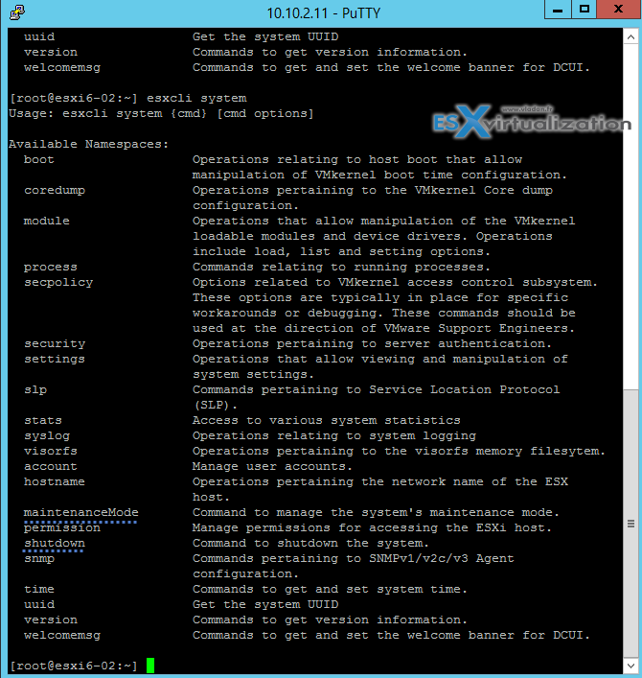This screenshot has height=678, width=642.
Task: Click the 'permission' command name
Action: tap(62, 528)
